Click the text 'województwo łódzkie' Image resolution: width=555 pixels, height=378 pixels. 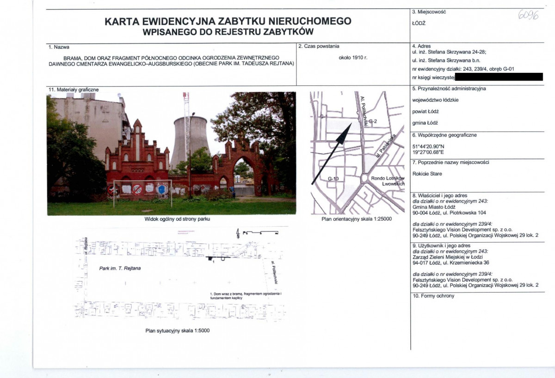tap(435, 100)
